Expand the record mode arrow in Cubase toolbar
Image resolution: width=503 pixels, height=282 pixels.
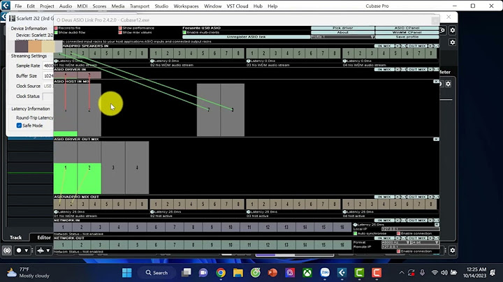27,251
